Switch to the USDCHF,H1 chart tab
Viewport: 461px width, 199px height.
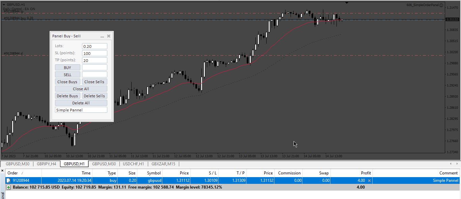(134, 164)
